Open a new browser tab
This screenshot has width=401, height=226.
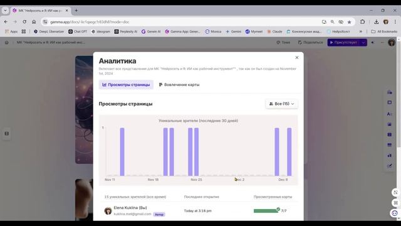[x=76, y=11]
